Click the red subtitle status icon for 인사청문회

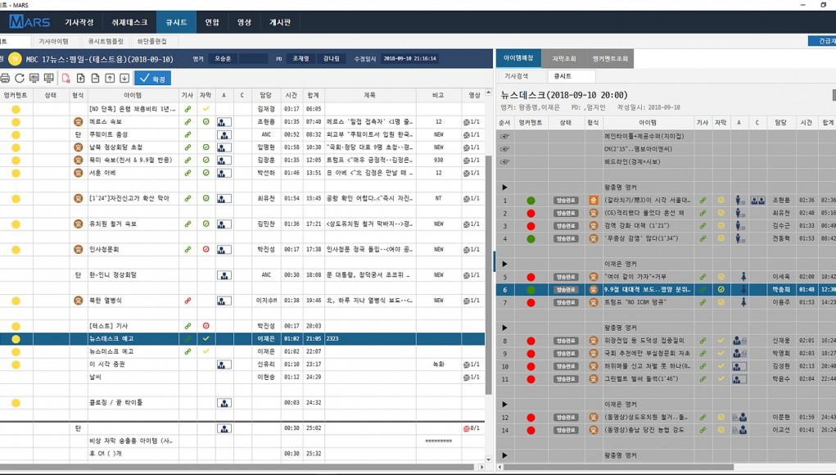[x=206, y=250]
